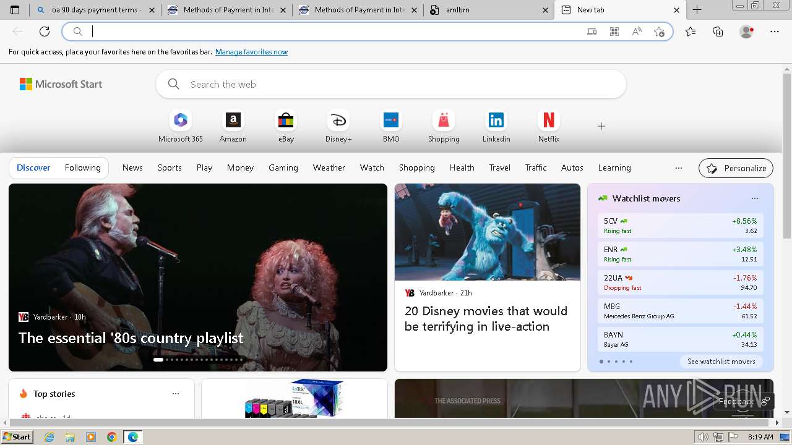Open the News category
792x445 pixels.
(132, 167)
